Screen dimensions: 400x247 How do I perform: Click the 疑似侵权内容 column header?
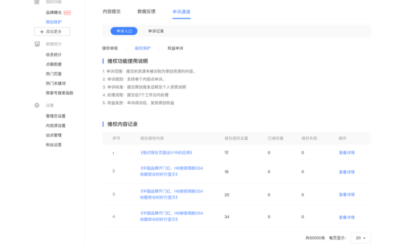152,138
